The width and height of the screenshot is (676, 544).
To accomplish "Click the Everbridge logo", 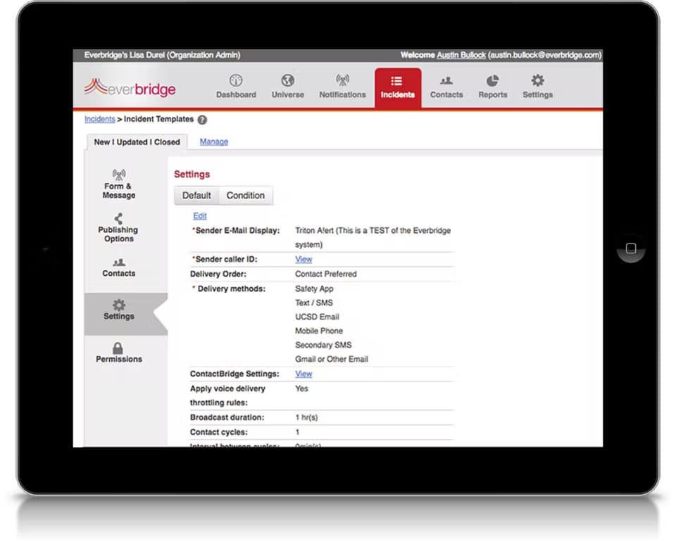I will [x=130, y=87].
